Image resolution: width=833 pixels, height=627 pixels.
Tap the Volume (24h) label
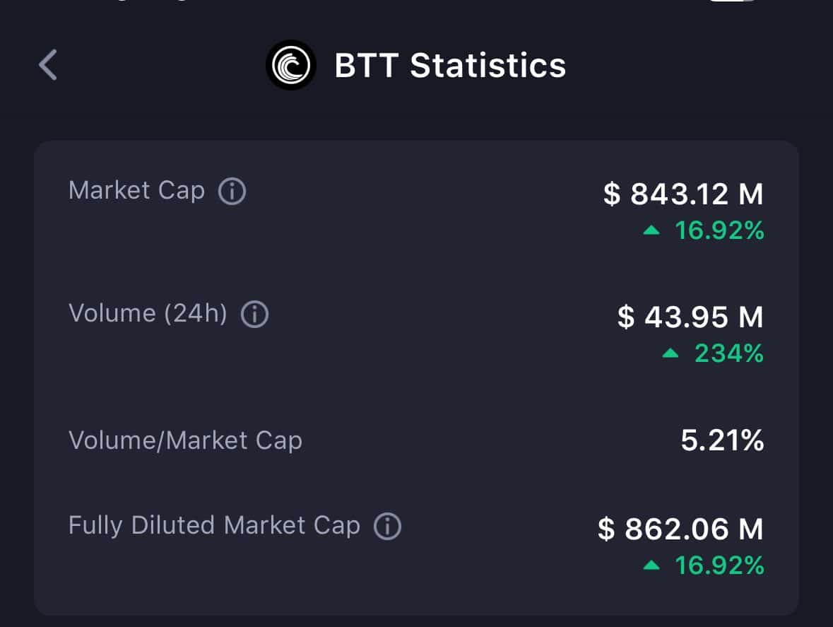pos(148,314)
